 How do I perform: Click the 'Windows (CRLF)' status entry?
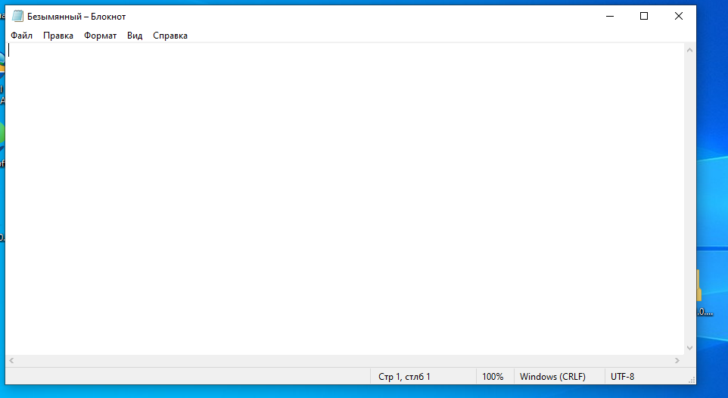click(x=552, y=377)
